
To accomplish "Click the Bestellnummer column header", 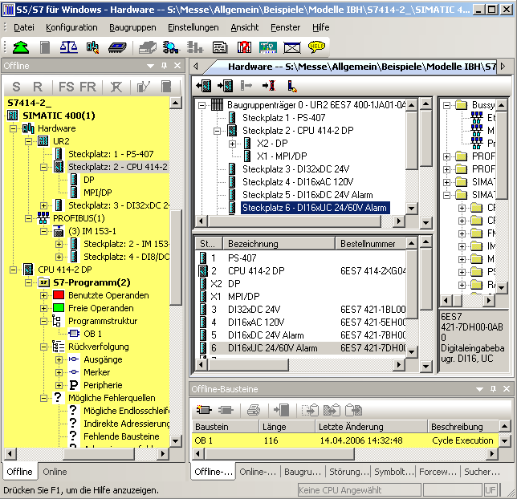I will click(371, 244).
